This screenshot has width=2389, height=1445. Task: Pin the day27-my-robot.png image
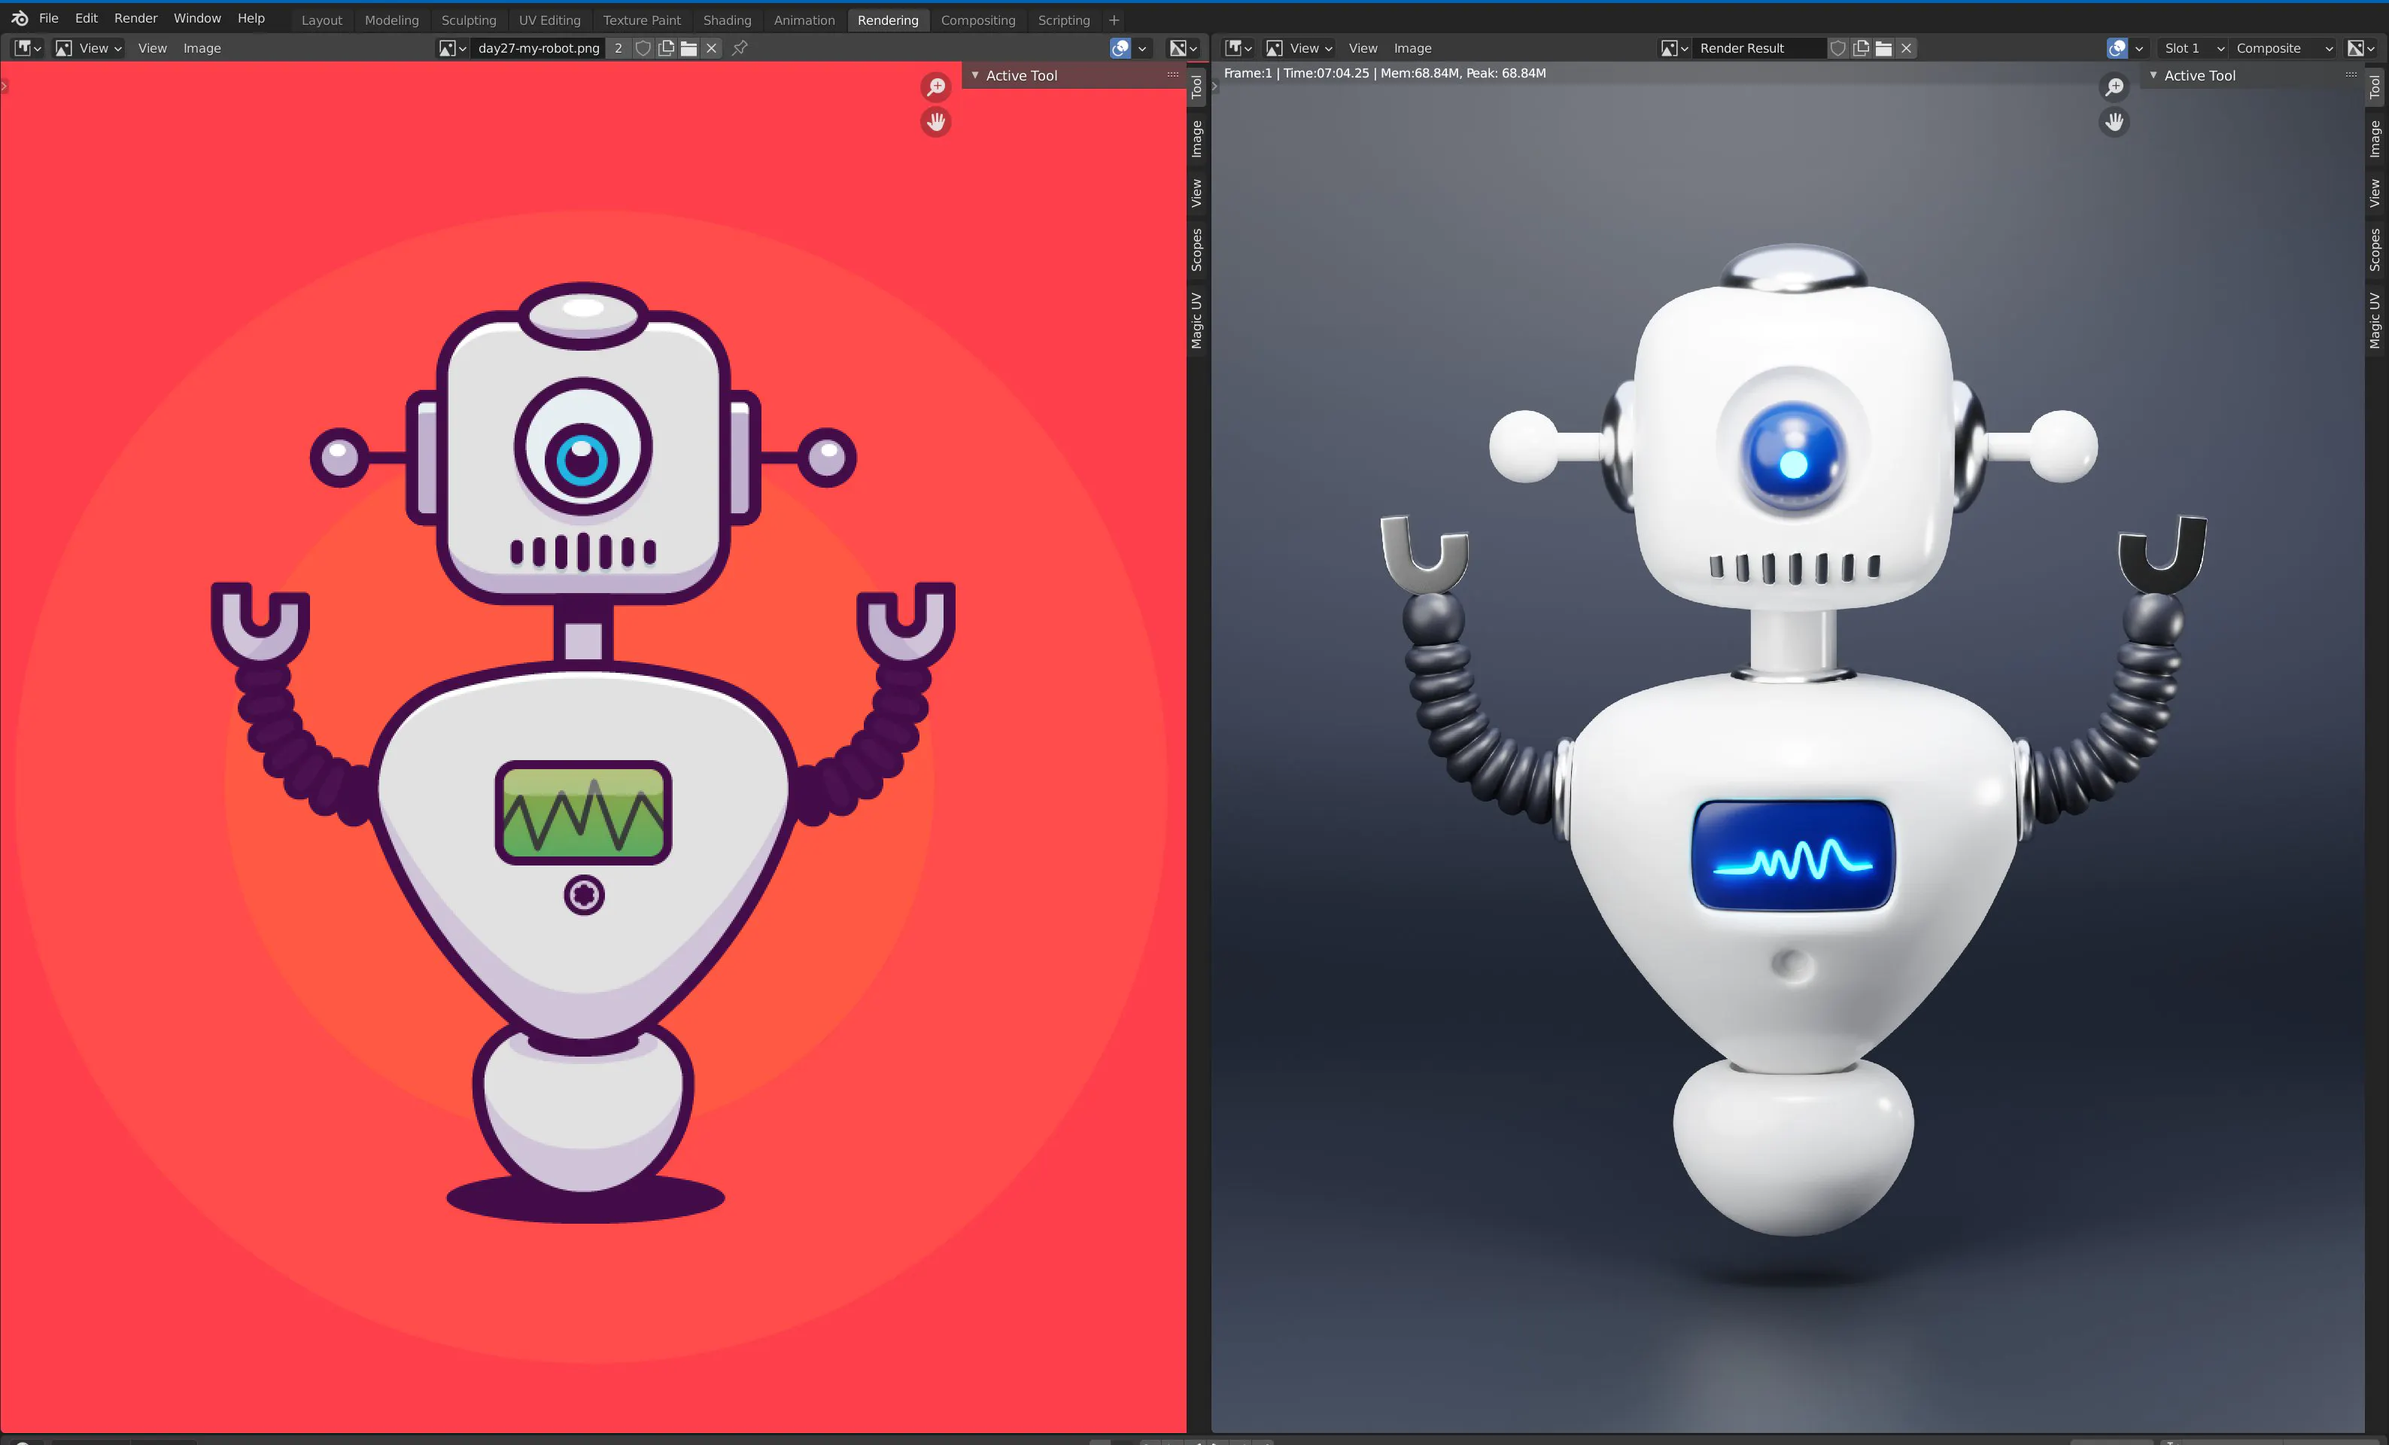pyautogui.click(x=740, y=48)
